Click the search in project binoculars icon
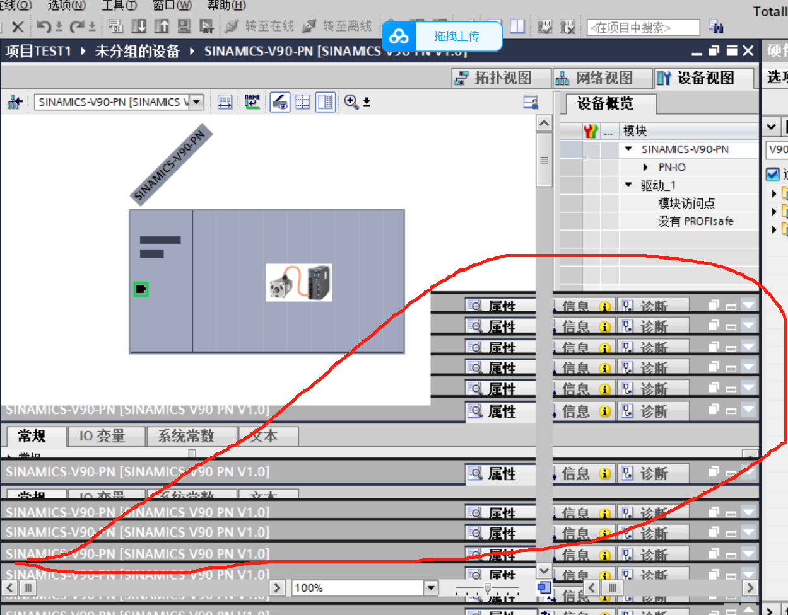 pos(715,27)
